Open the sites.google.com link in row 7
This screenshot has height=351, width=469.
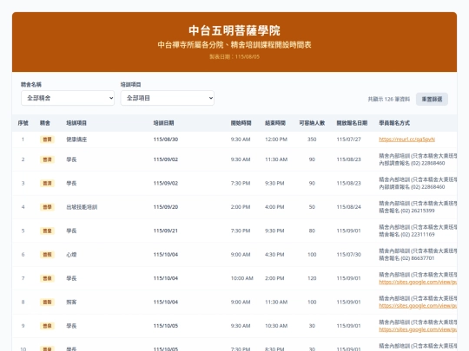click(418, 282)
